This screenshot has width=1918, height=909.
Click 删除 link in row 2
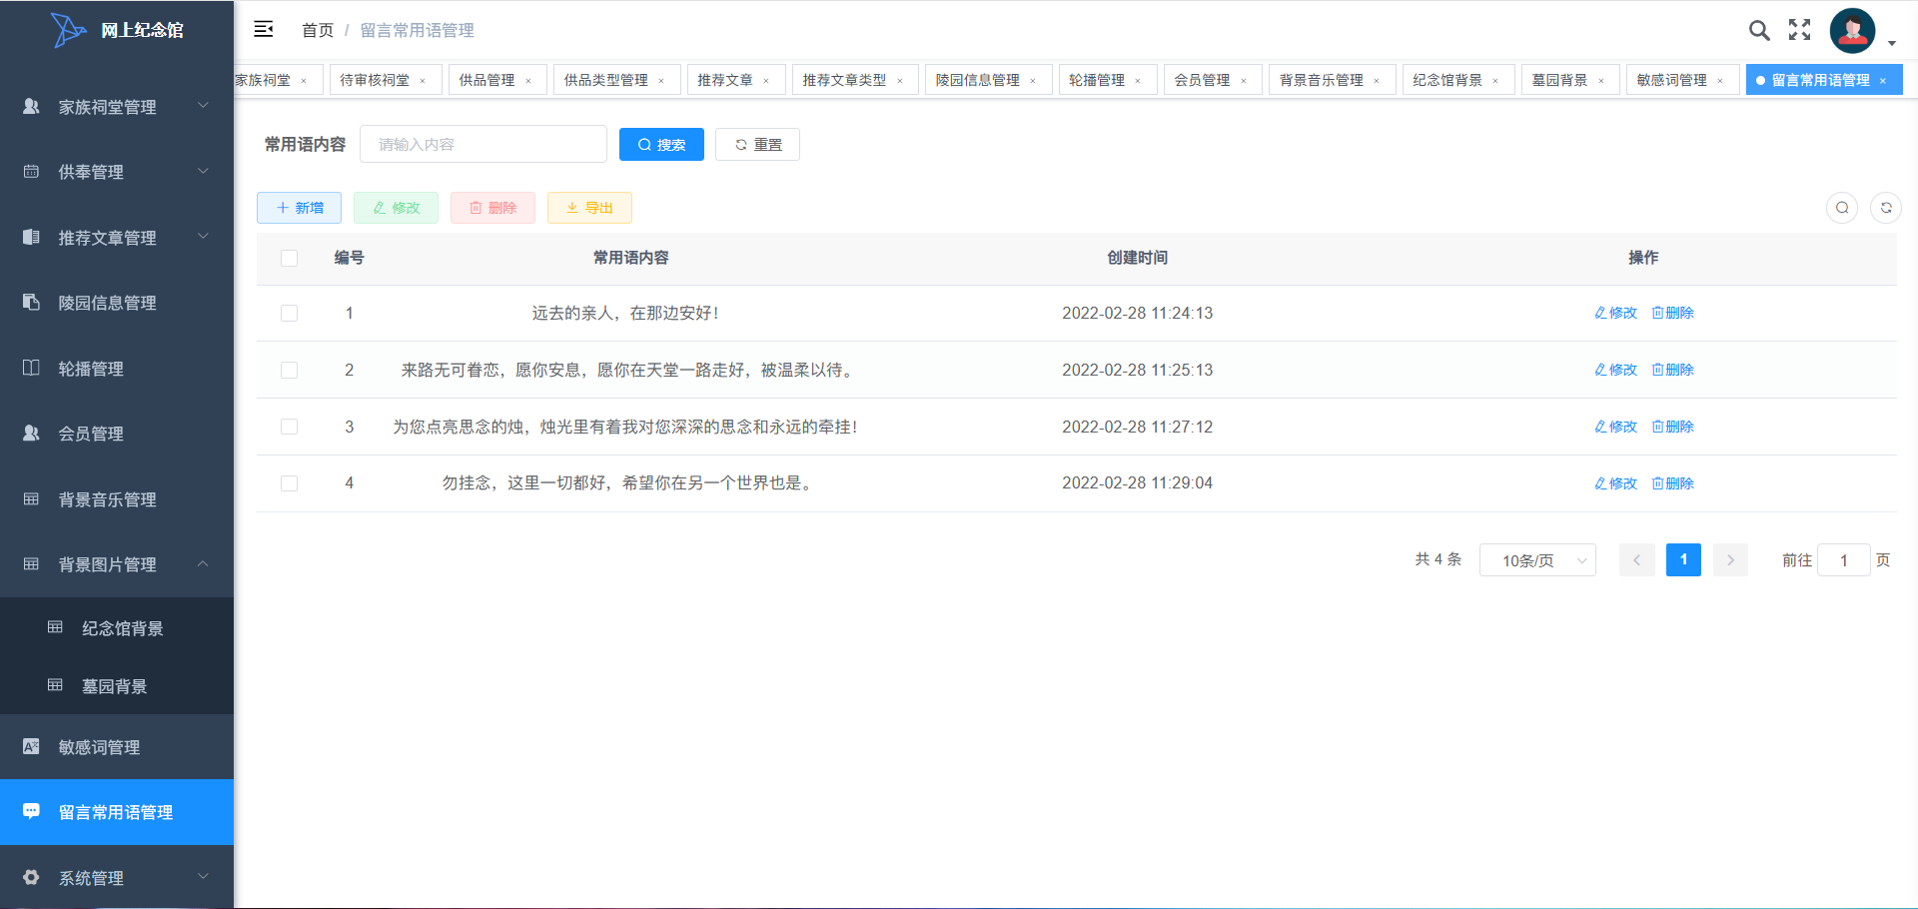(1672, 370)
